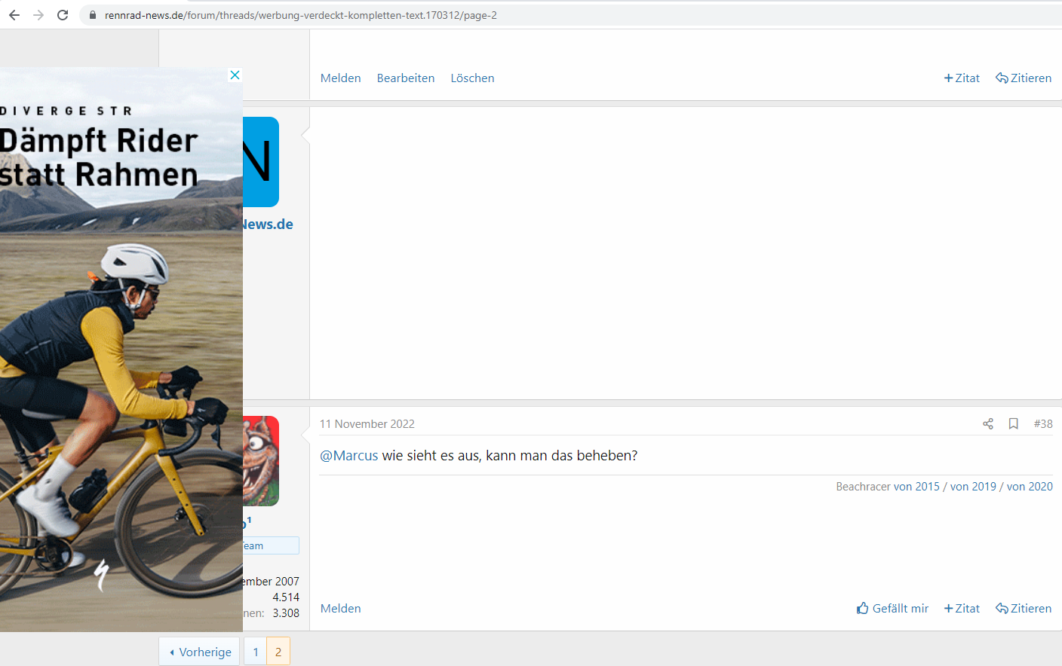The width and height of the screenshot is (1062, 666).
Task: Open the post #38 permalink number
Action: pos(1043,424)
